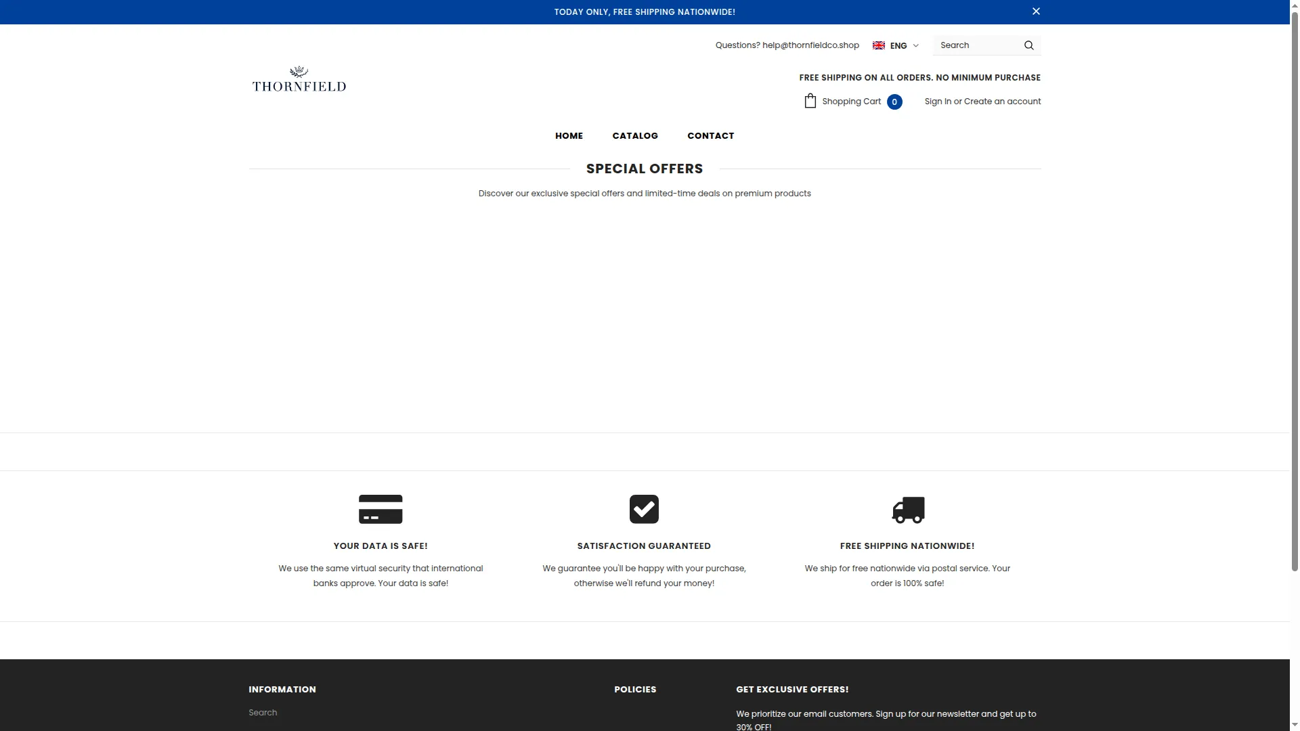Open the Home menu item
The image size is (1300, 731).
click(569, 135)
